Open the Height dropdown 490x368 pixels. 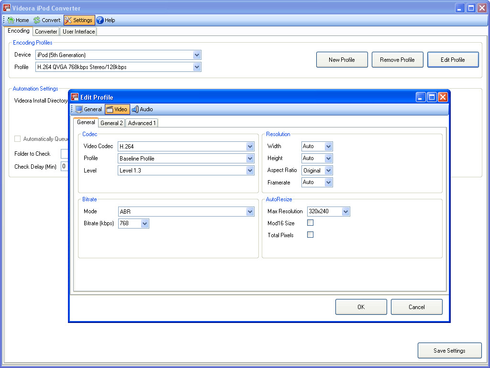328,158
